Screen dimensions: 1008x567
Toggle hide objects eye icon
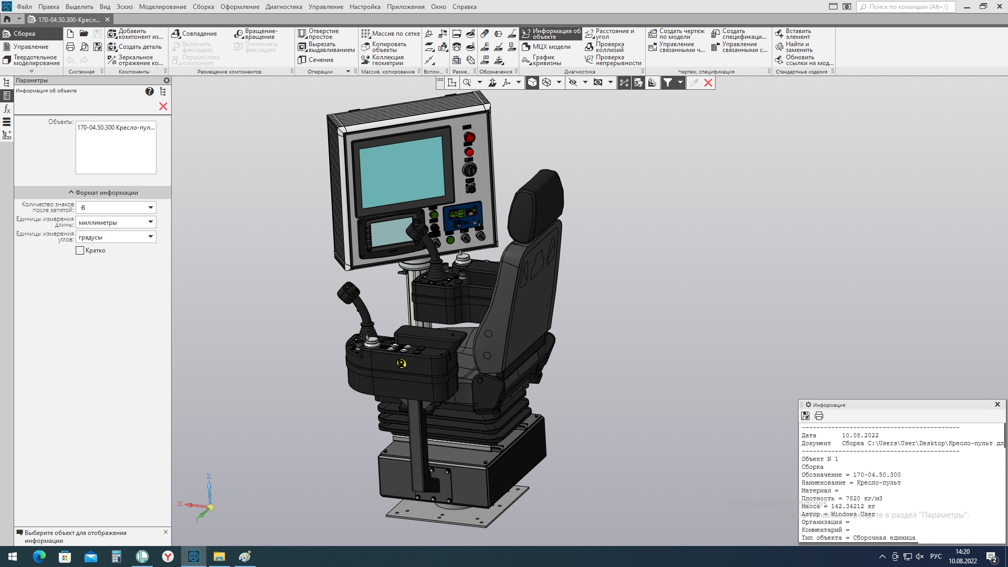[x=573, y=82]
